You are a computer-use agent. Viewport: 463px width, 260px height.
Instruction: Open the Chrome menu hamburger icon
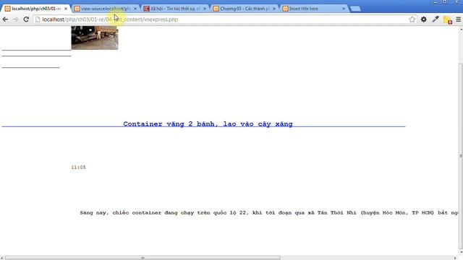pos(458,19)
